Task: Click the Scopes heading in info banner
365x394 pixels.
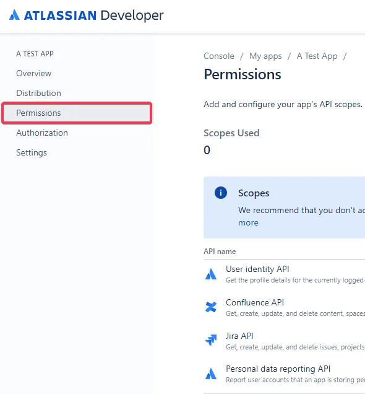Action: [254, 193]
